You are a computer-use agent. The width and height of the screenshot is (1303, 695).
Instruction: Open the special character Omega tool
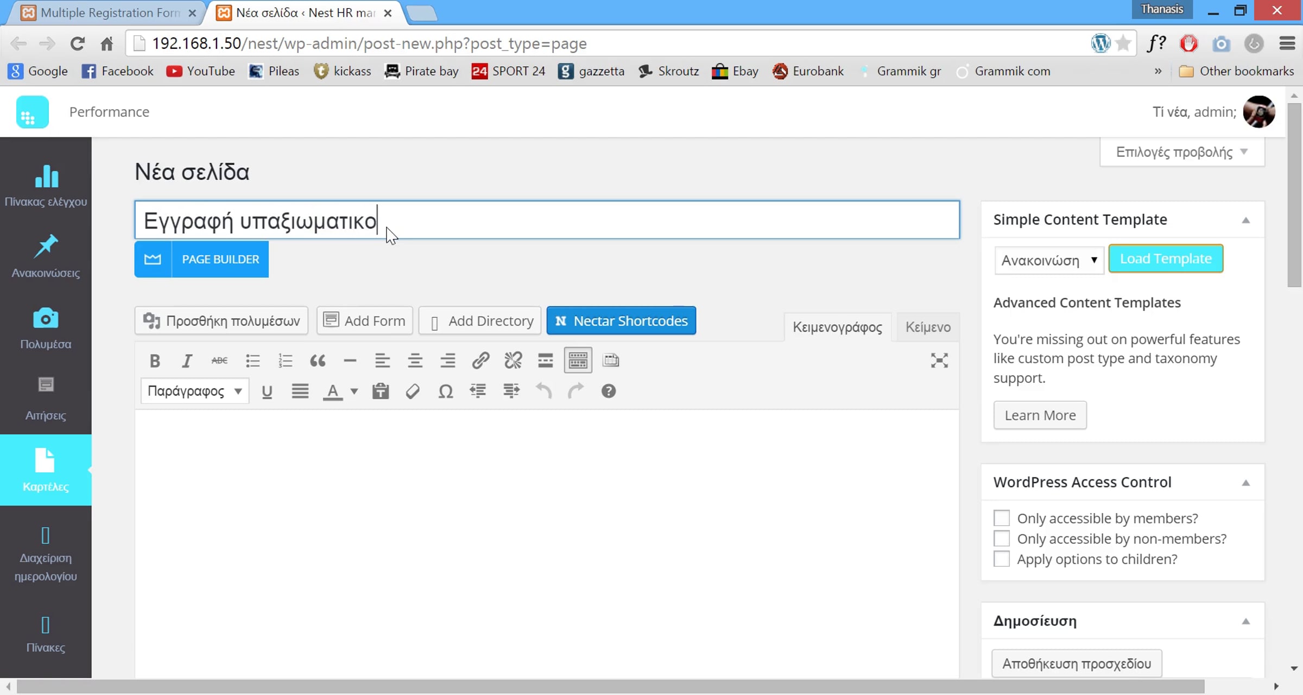pyautogui.click(x=445, y=391)
